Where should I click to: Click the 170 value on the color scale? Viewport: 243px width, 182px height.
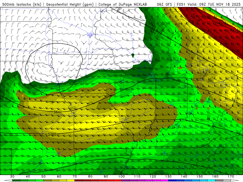tap(231, 177)
